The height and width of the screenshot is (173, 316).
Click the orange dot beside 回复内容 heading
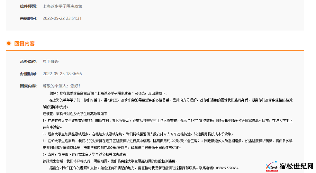click(9, 43)
